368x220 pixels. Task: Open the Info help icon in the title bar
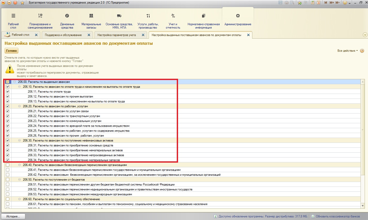pos(345,3)
